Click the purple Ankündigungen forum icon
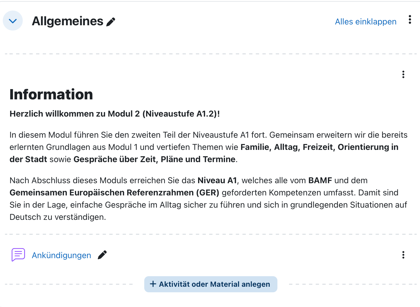This screenshot has width=420, height=307. tap(18, 255)
